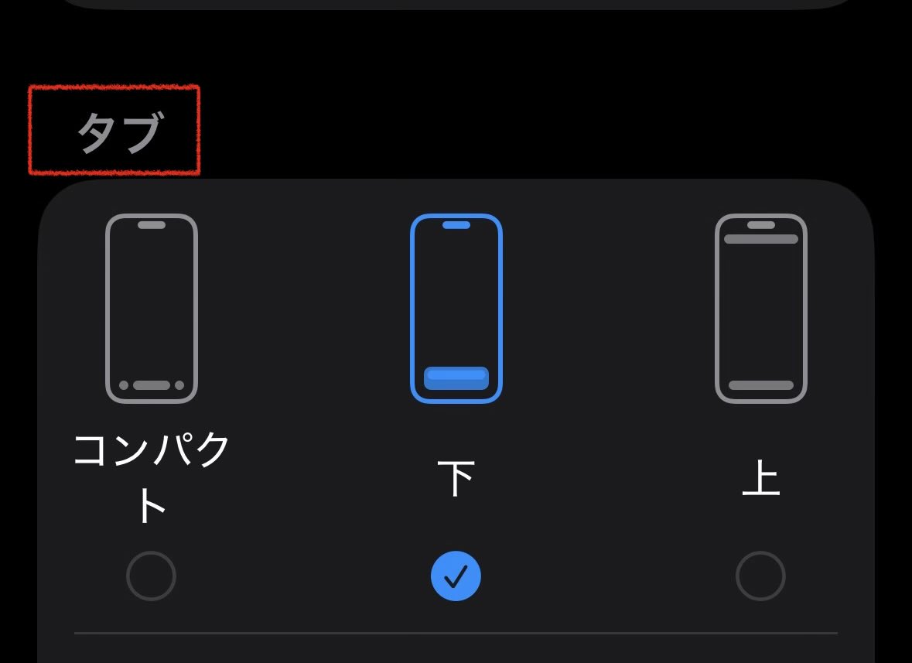The height and width of the screenshot is (663, 912).
Task: Toggle the checked 下 radio button
Action: tap(456, 576)
